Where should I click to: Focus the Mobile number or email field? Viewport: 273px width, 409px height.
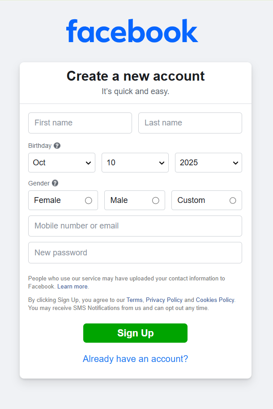pyautogui.click(x=135, y=226)
